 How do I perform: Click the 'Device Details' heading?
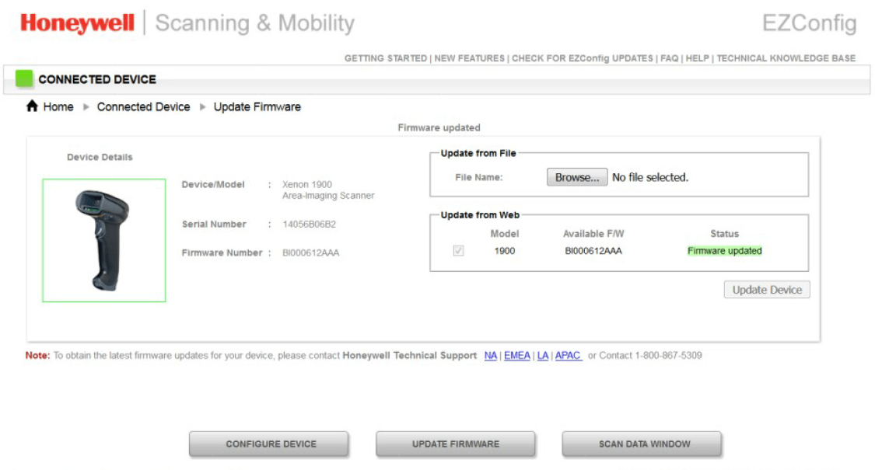[100, 157]
